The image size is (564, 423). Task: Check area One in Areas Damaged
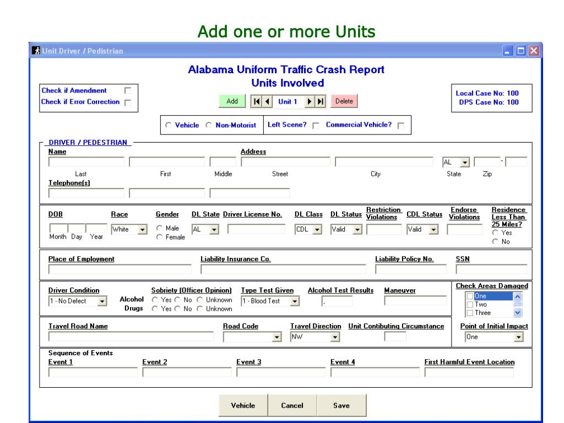(470, 296)
